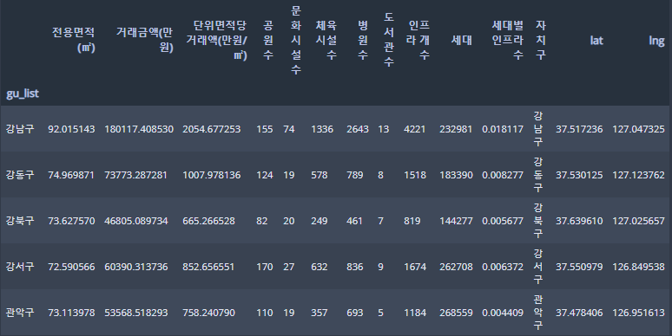
Task: Click infrastructure count 4221
Action: tap(415, 129)
